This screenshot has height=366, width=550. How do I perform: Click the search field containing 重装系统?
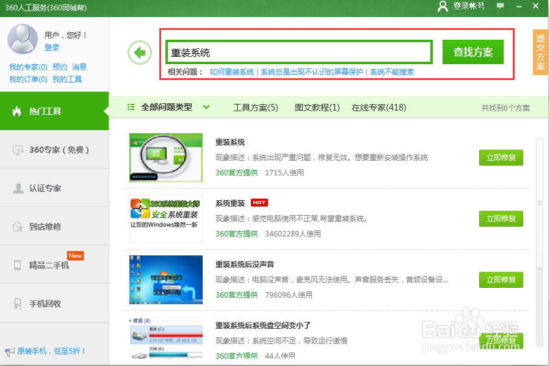click(299, 53)
